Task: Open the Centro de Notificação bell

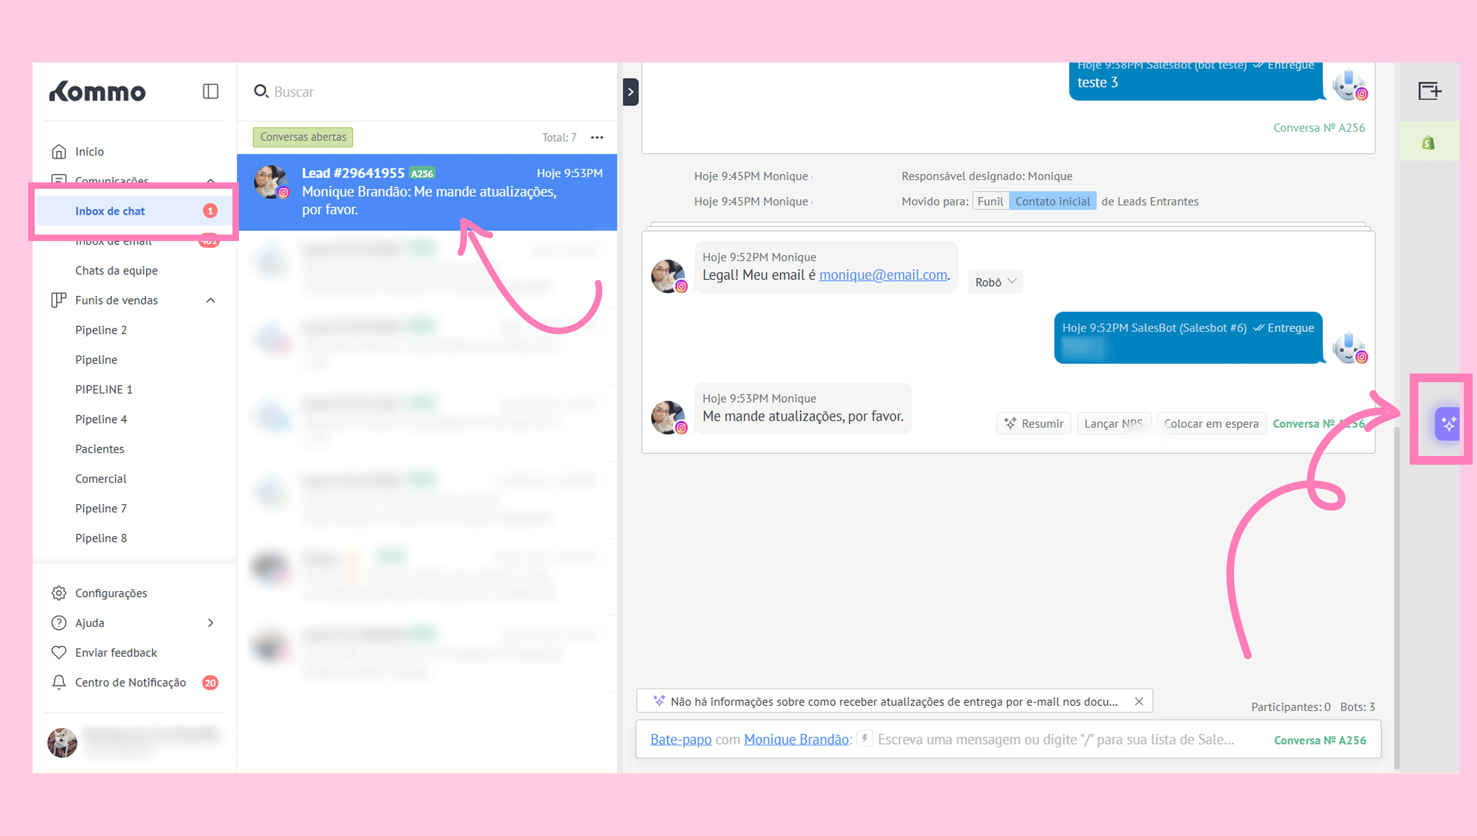Action: (59, 682)
